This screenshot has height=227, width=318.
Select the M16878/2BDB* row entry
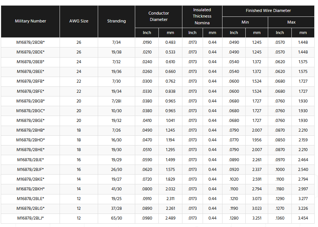[30, 42]
